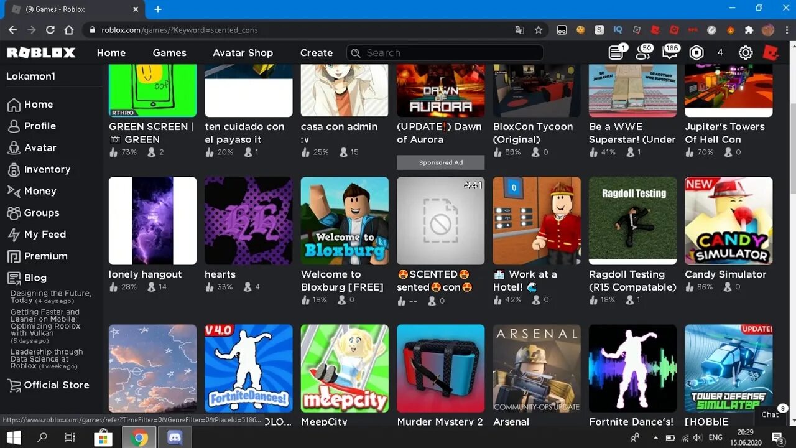The width and height of the screenshot is (796, 448).
Task: Click the Roblox search field
Action: (x=445, y=53)
